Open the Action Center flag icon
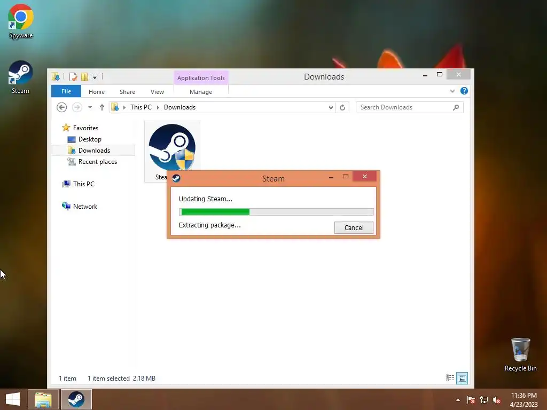Screen dimensions: 547x410 (471, 400)
